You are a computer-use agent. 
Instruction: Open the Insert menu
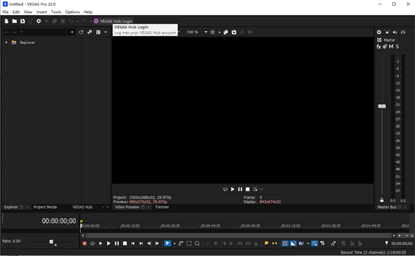coord(41,12)
